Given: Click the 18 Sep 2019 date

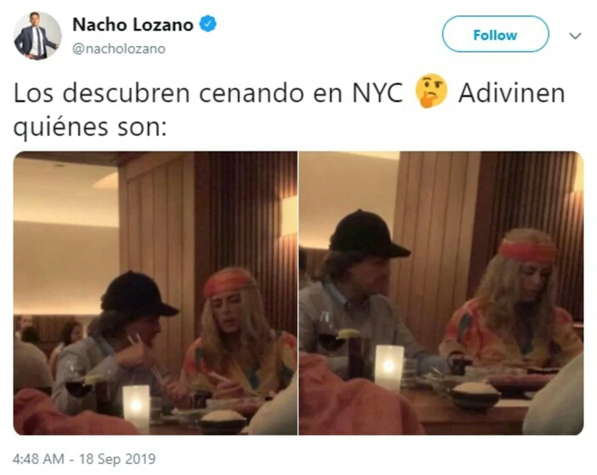Looking at the screenshot, I should click(117, 459).
